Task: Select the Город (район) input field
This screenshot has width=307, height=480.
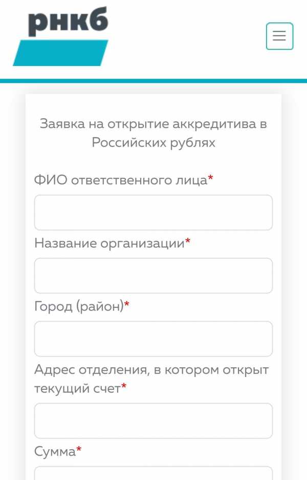Action: pos(153,339)
